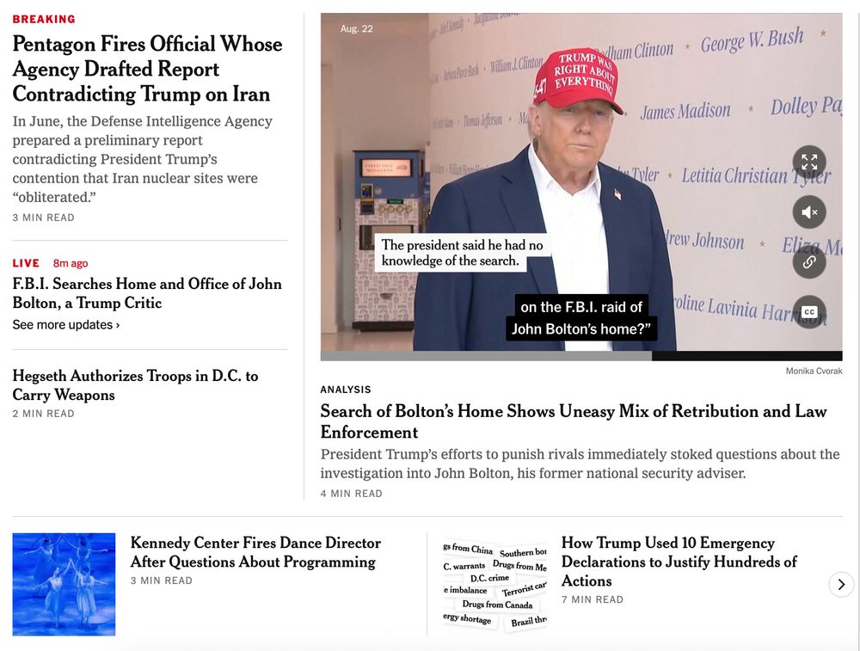Click the 4 MIN READ label
860x651 pixels.
pos(352,494)
